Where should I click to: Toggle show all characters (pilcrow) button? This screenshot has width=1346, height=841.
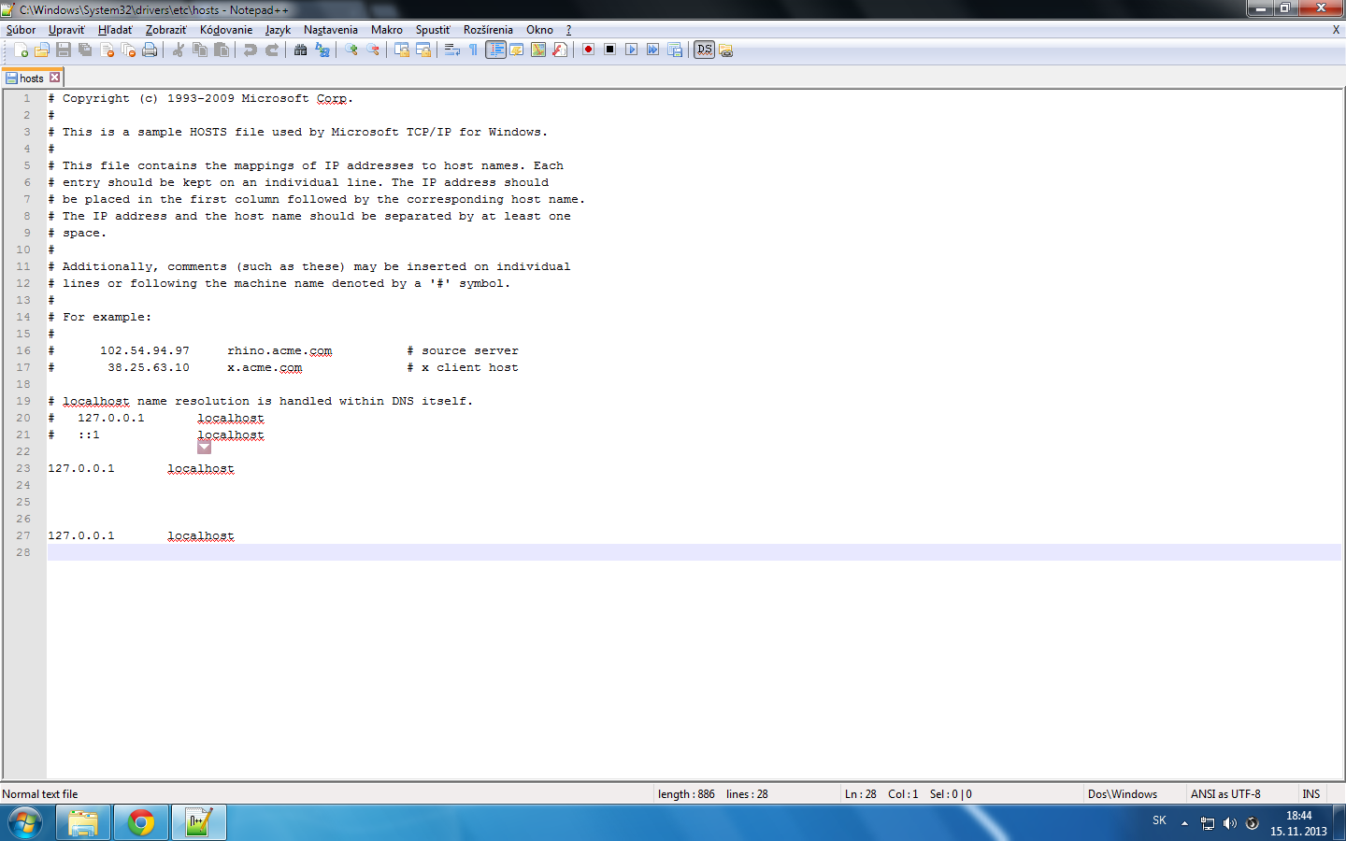473,50
